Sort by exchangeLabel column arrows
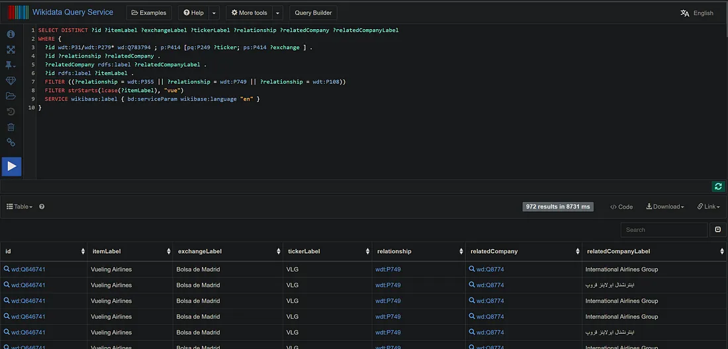Screen dimensions: 728x349 (x=279, y=252)
